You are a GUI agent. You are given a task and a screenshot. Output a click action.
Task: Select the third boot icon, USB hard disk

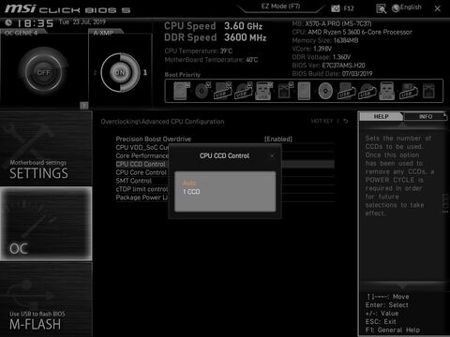click(223, 91)
